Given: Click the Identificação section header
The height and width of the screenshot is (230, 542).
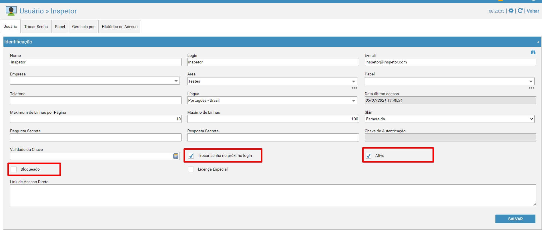Looking at the screenshot, I should pos(272,42).
